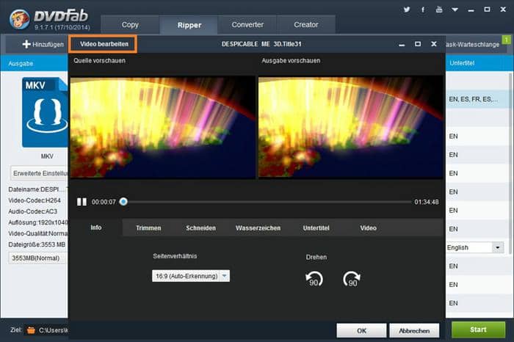Select the Info tab
The height and width of the screenshot is (342, 514).
point(96,228)
